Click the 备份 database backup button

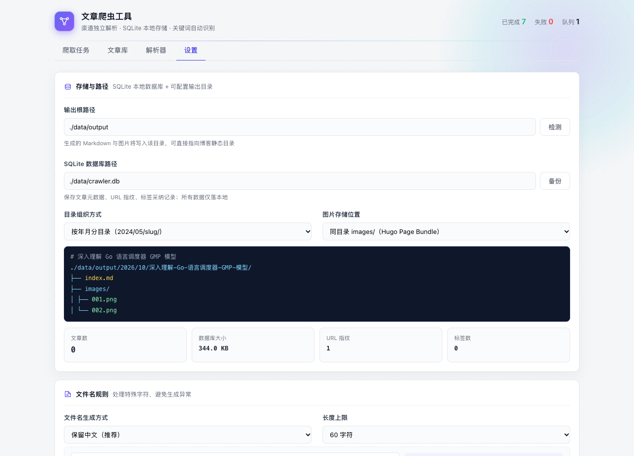555,181
